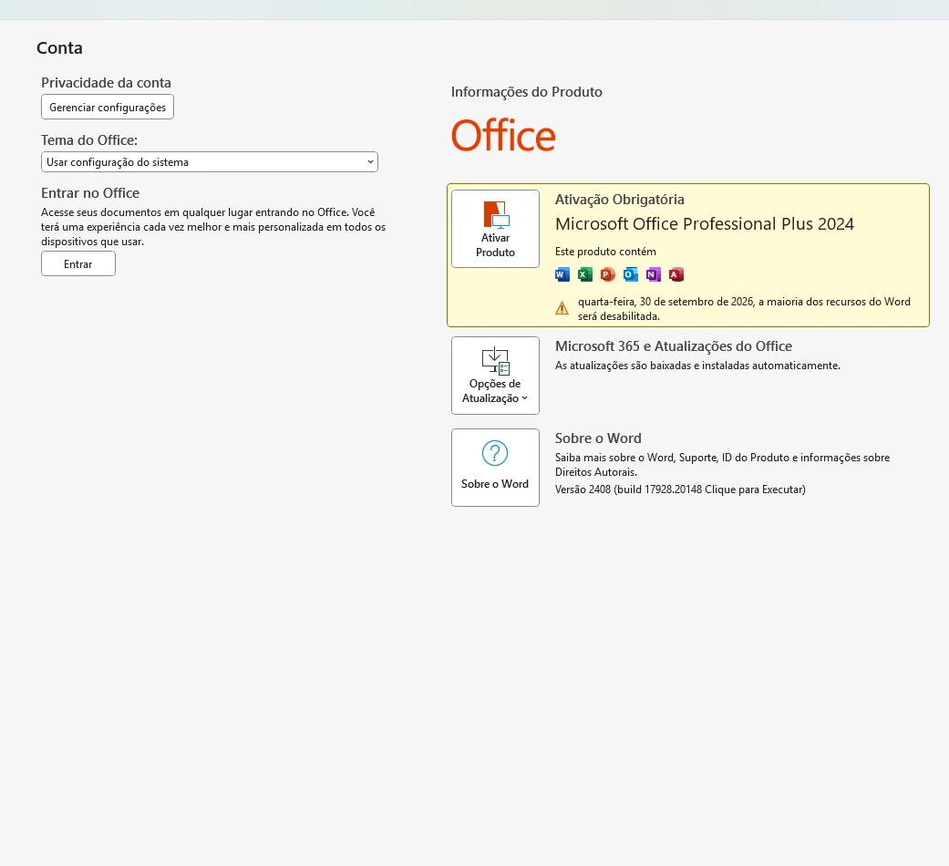Click the Ativar Produto button
Image resolution: width=949 pixels, height=866 pixels.
[495, 229]
